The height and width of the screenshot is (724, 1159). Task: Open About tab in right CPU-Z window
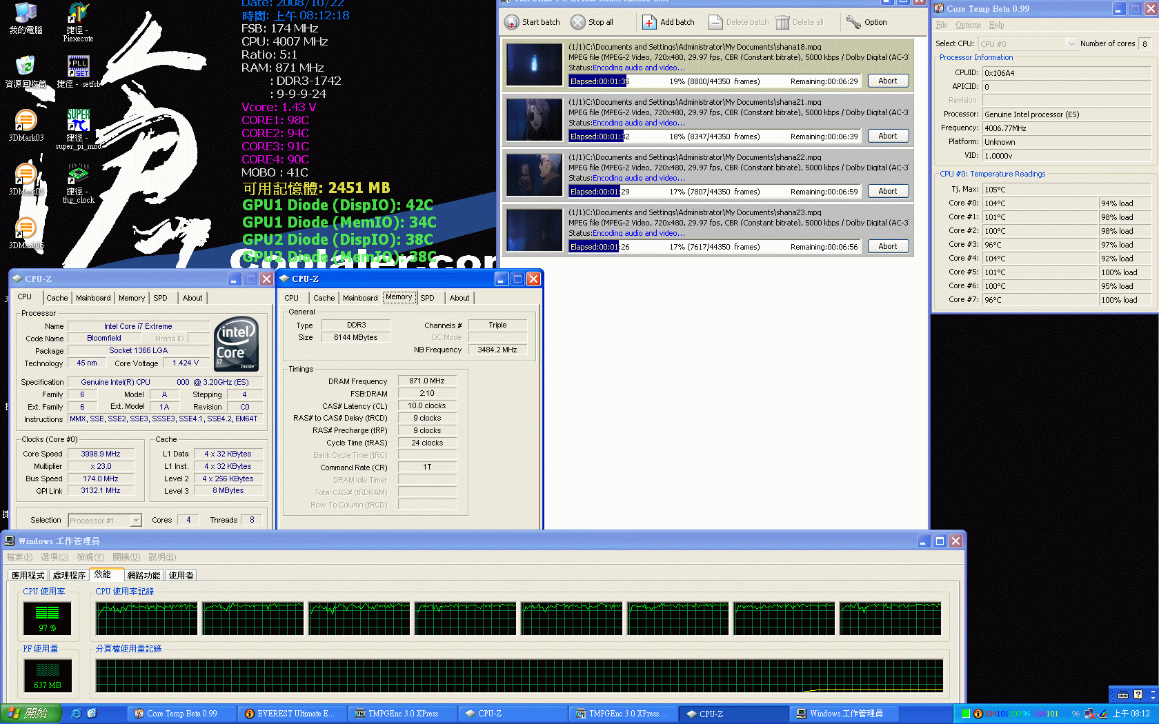tap(459, 298)
